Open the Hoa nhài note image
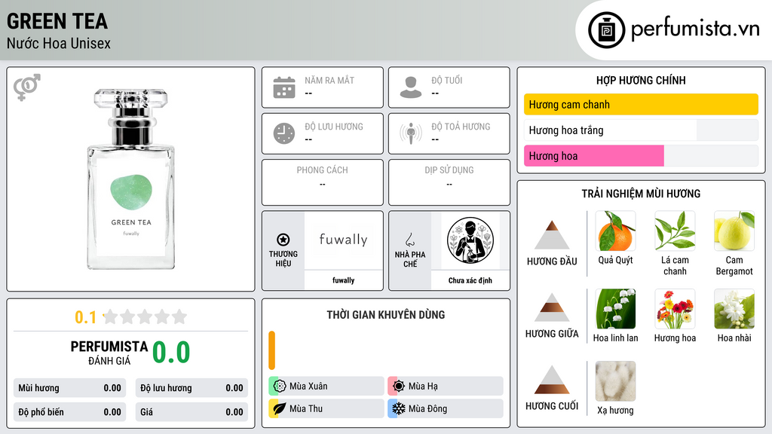 click(x=734, y=308)
